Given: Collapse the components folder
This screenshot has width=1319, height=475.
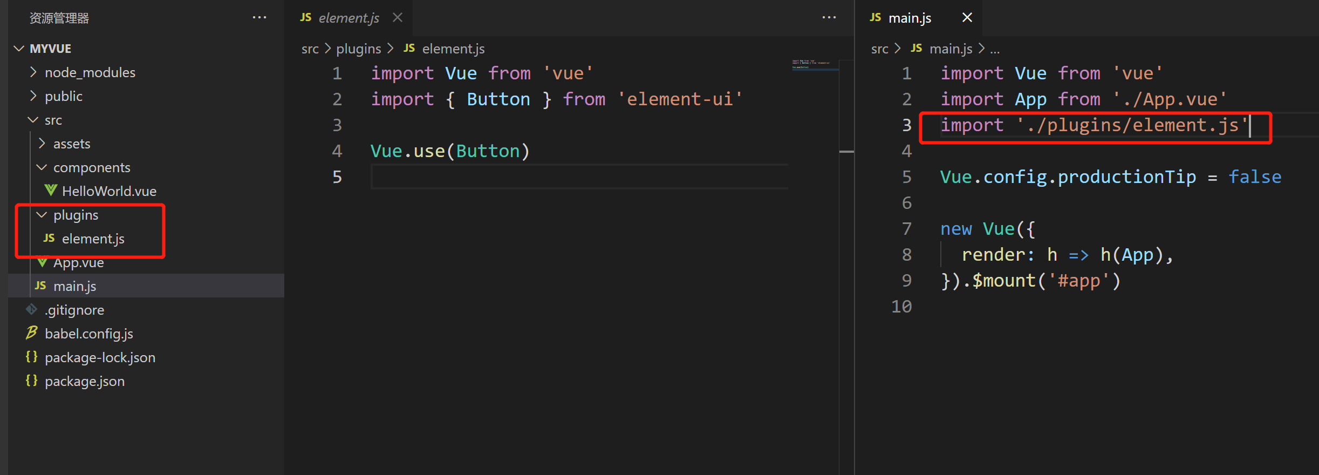Looking at the screenshot, I should [42, 167].
